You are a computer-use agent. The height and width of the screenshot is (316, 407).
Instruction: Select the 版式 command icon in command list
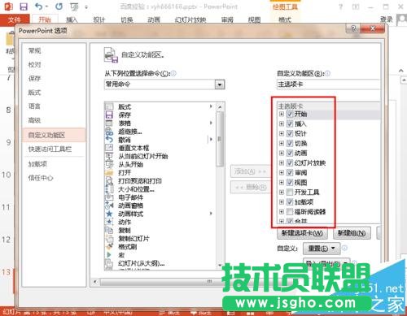[x=109, y=106]
